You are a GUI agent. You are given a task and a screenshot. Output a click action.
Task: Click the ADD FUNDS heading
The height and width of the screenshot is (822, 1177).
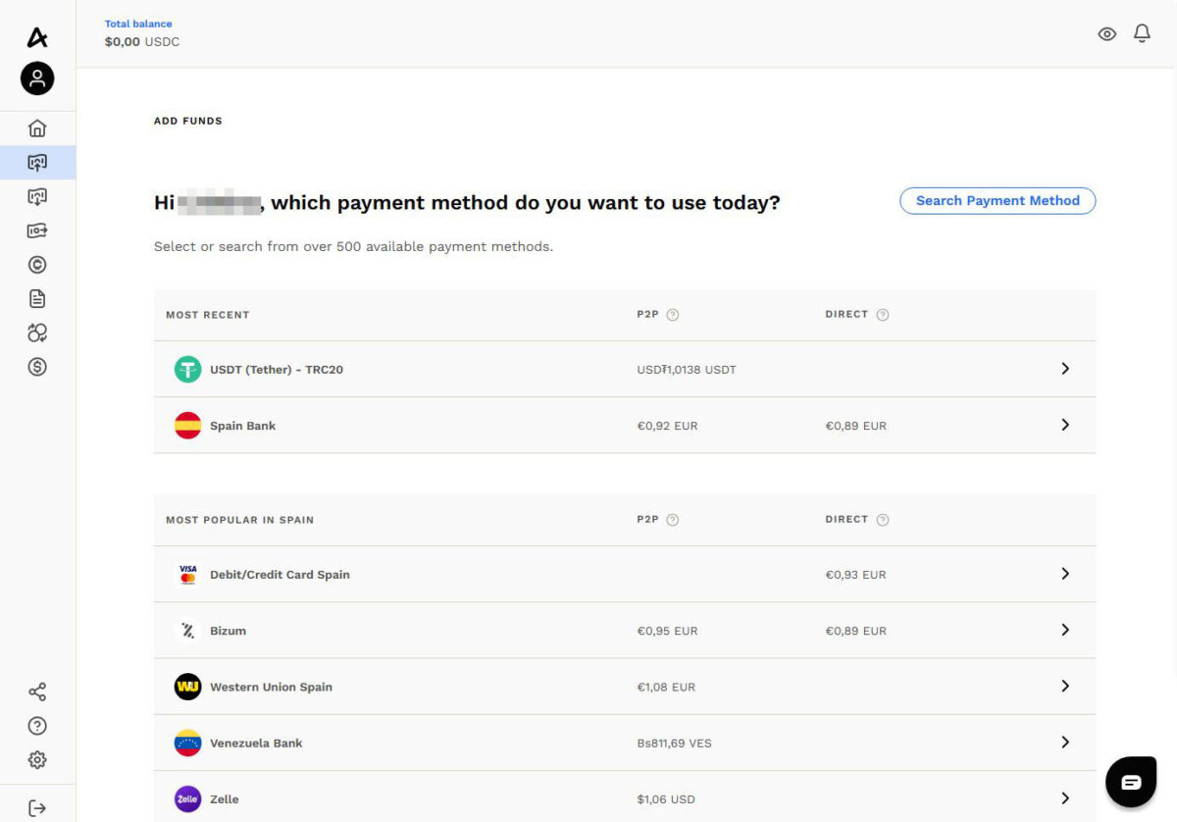[x=188, y=121]
